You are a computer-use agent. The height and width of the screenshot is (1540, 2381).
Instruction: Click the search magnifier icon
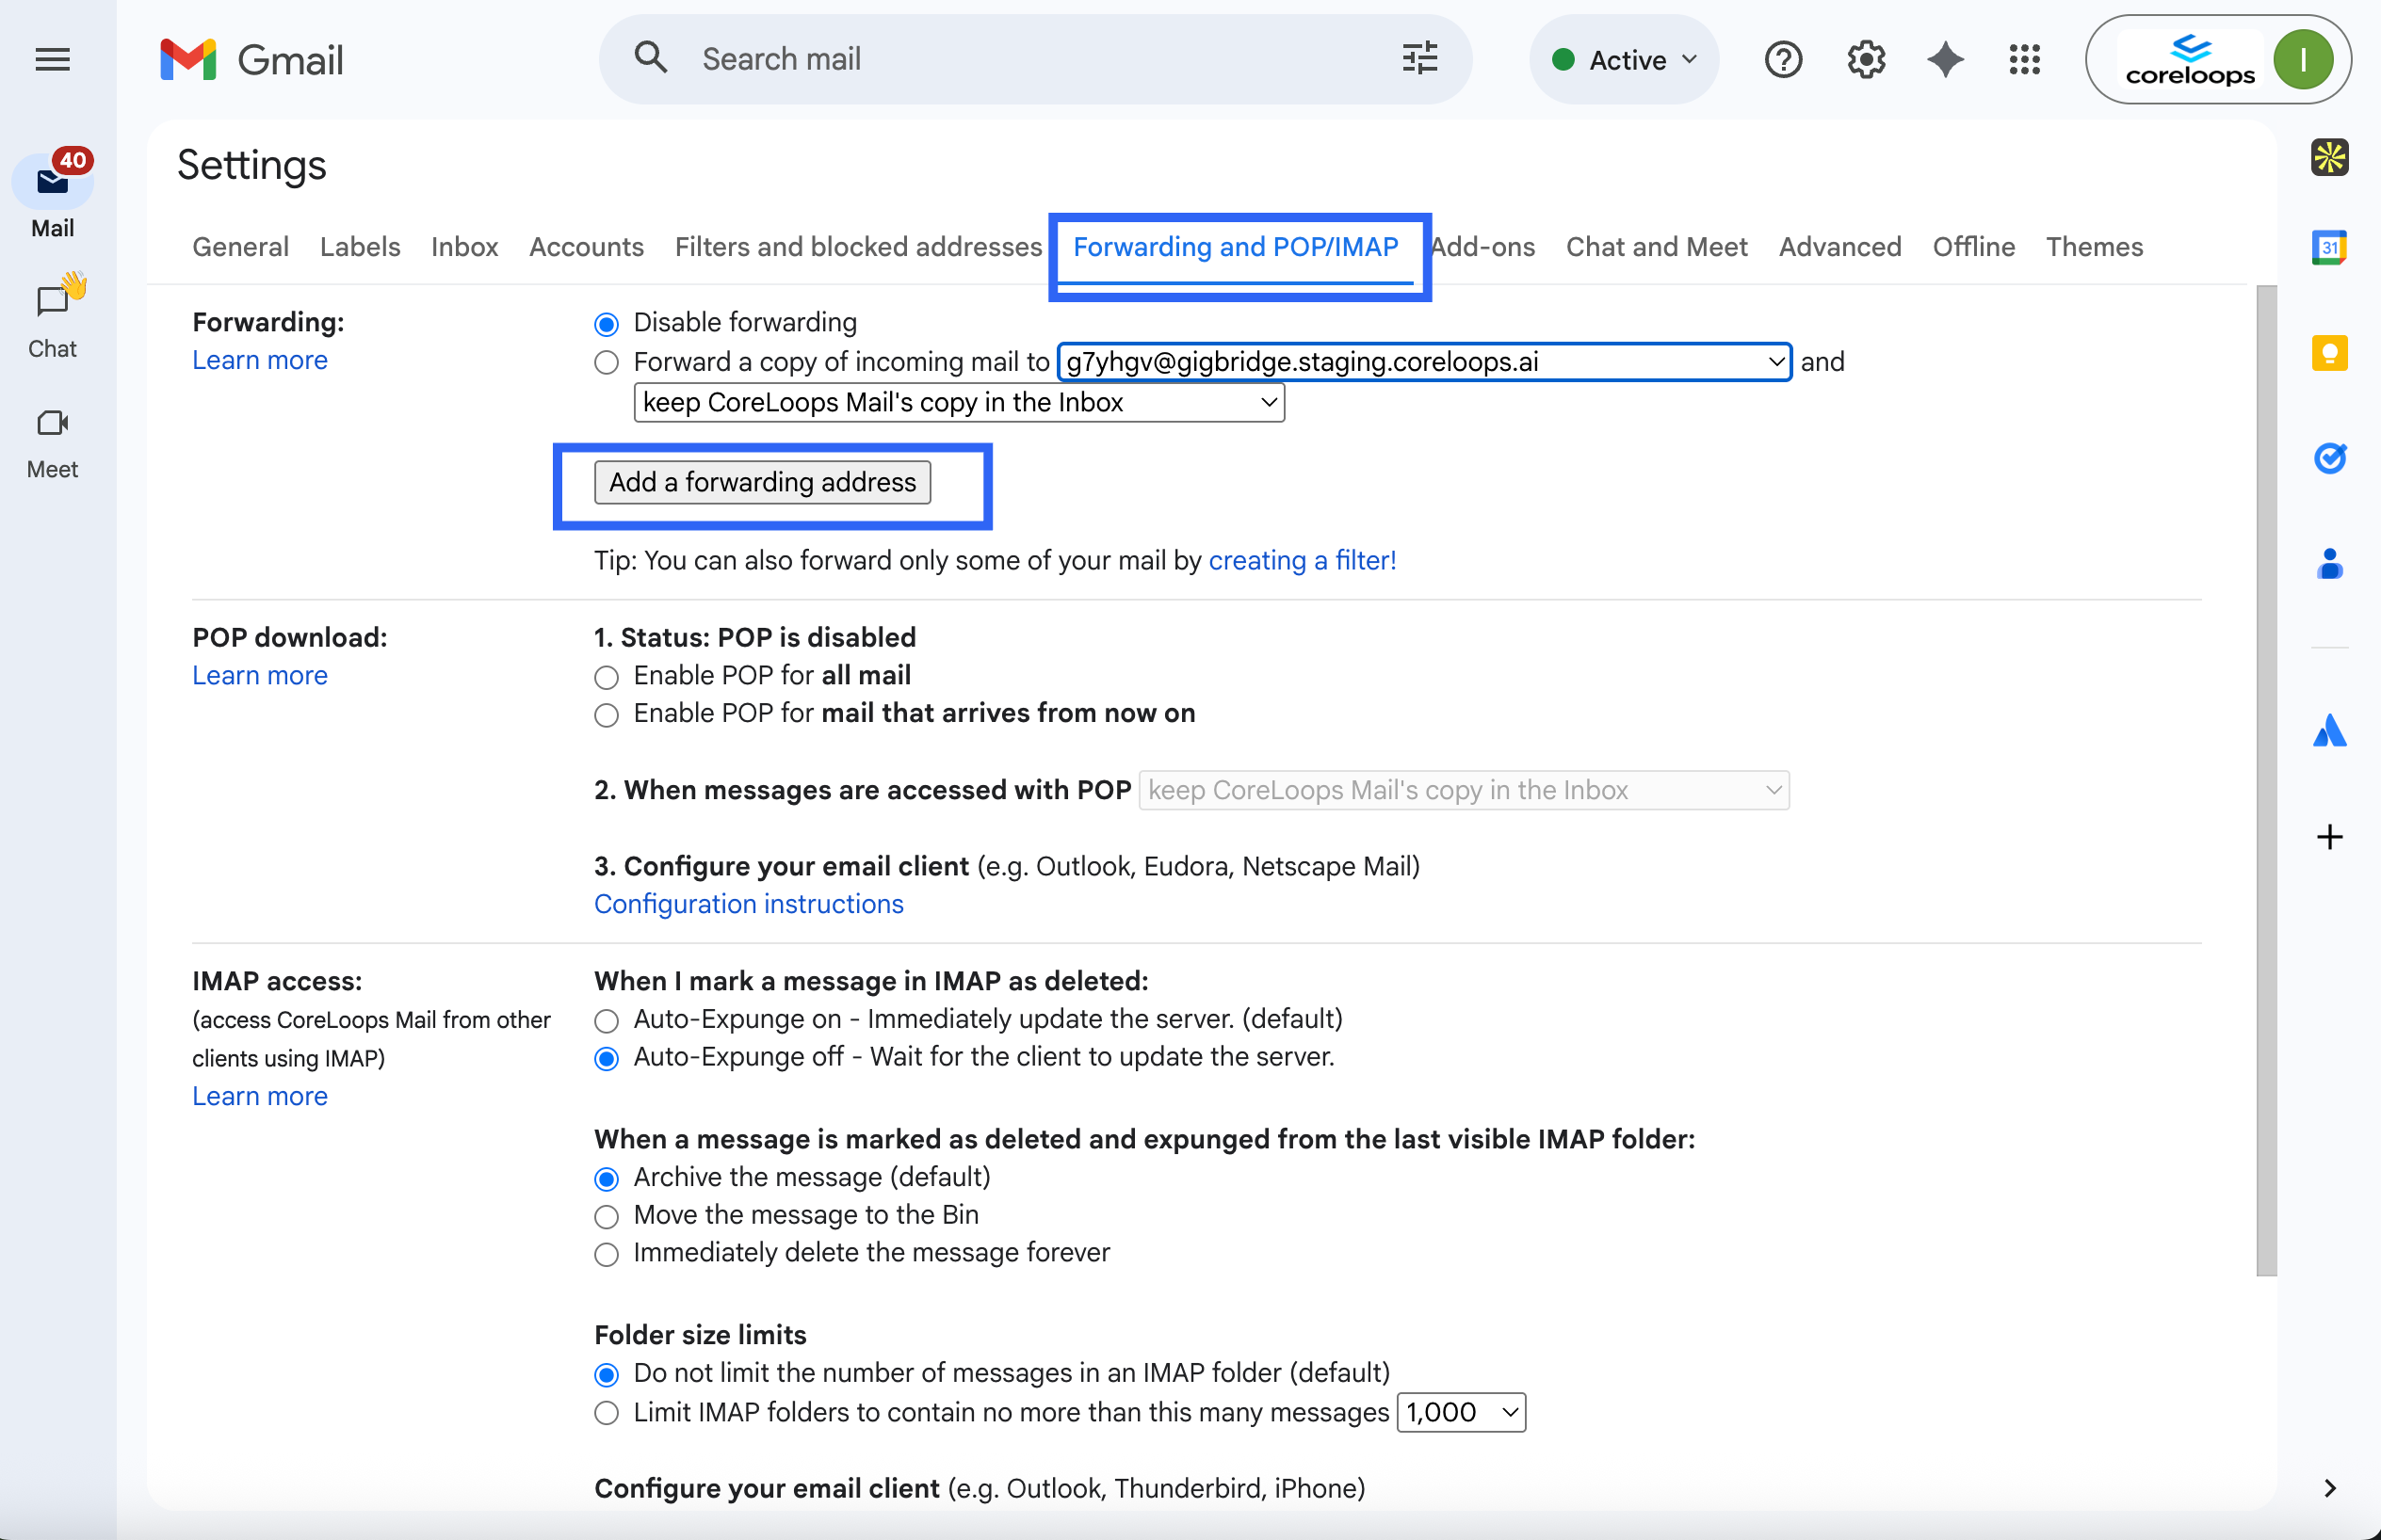pyautogui.click(x=651, y=58)
